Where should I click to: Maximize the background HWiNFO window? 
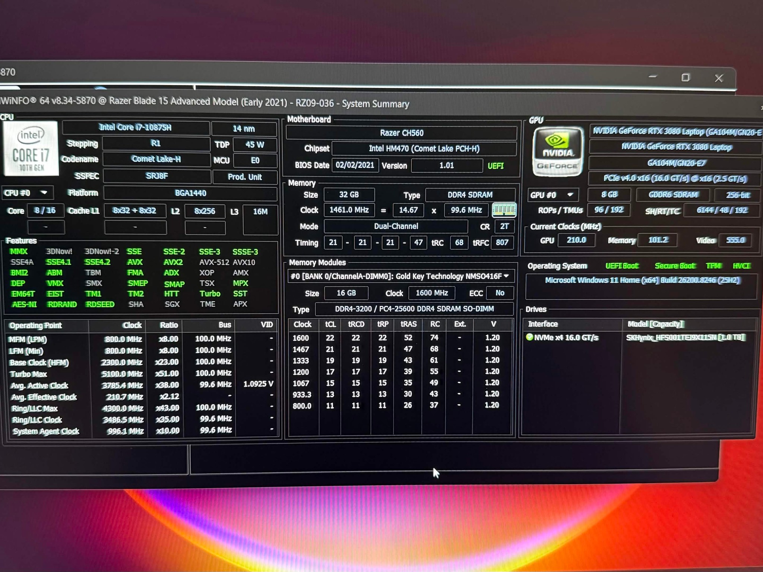pyautogui.click(x=686, y=77)
